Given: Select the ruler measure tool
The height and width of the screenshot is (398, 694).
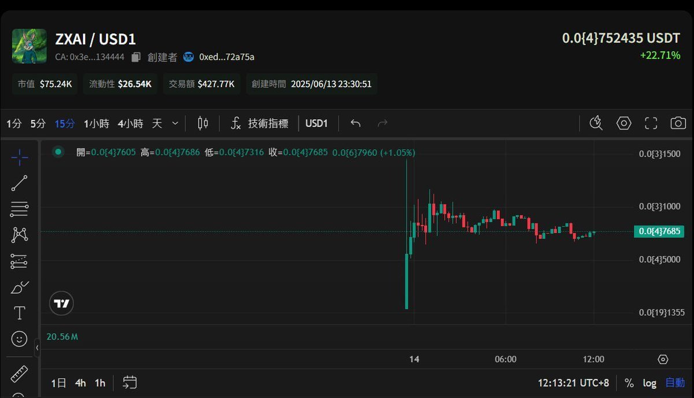Looking at the screenshot, I should point(20,374).
